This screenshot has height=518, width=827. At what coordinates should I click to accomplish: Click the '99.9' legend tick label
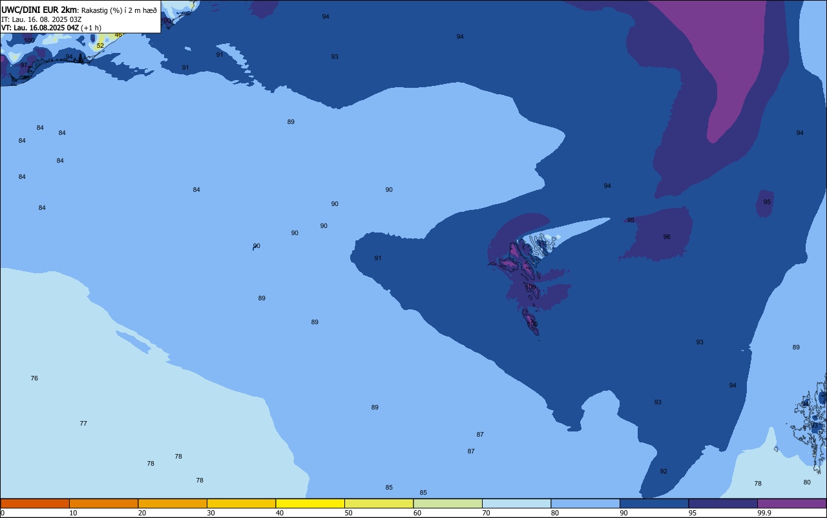[x=764, y=513]
